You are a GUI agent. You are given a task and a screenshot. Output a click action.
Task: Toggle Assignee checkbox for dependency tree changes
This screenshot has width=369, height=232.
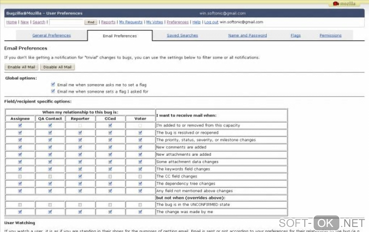(x=20, y=184)
